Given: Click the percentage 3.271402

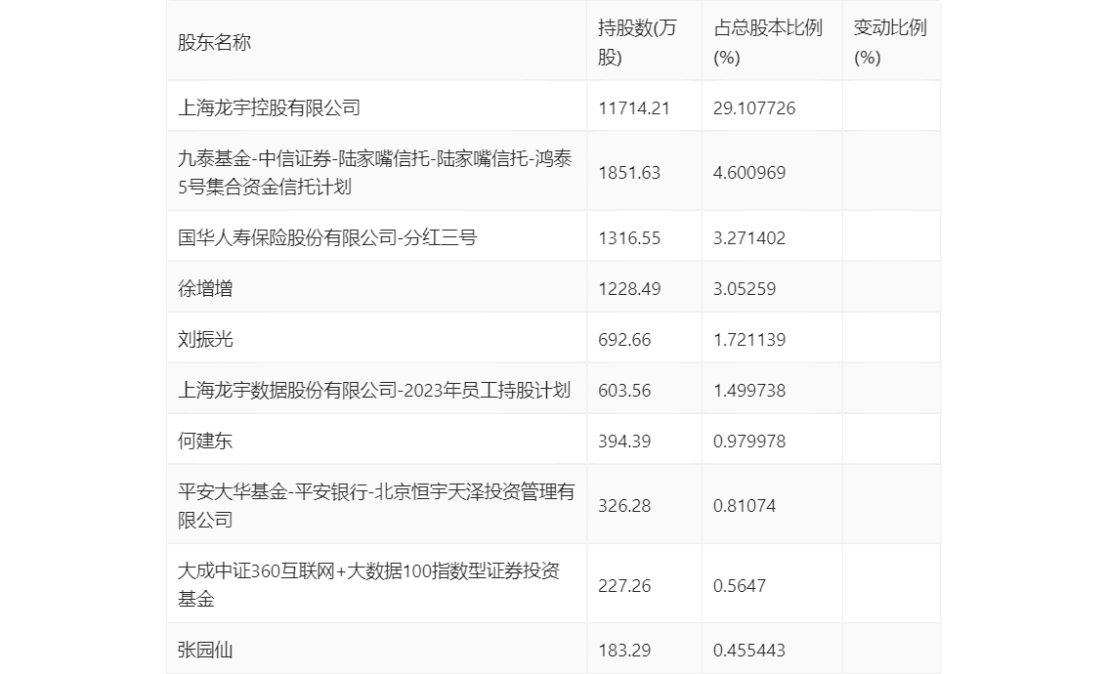Looking at the screenshot, I should [749, 238].
